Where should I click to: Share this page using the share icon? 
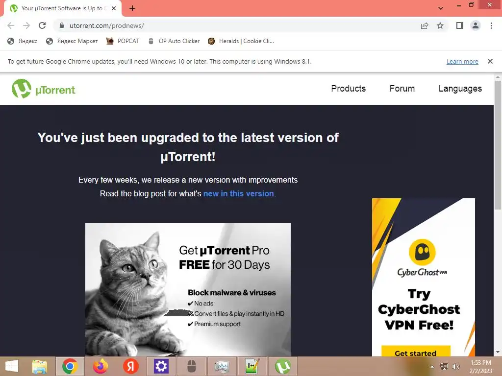coord(425,25)
